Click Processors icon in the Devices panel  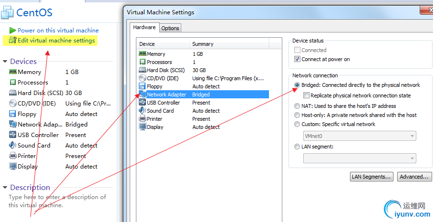click(x=13, y=82)
